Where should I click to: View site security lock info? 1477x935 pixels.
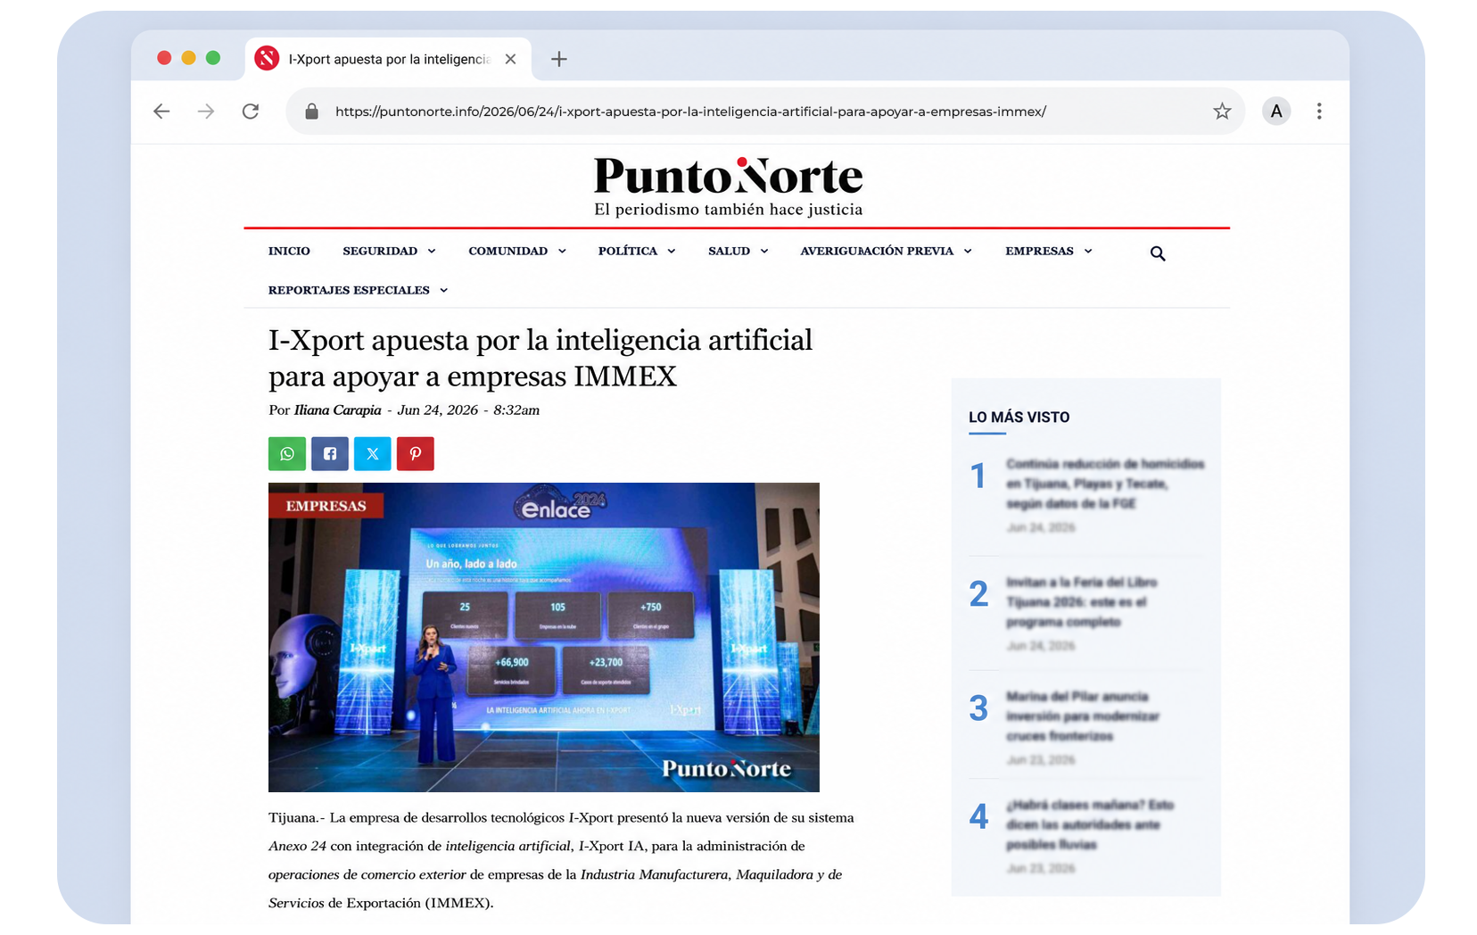point(311,112)
